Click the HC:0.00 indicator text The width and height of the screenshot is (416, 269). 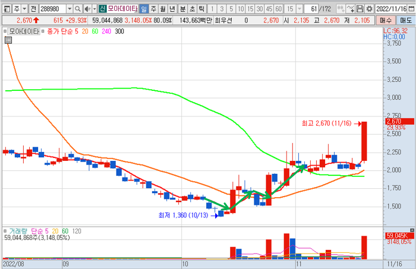coord(394,37)
